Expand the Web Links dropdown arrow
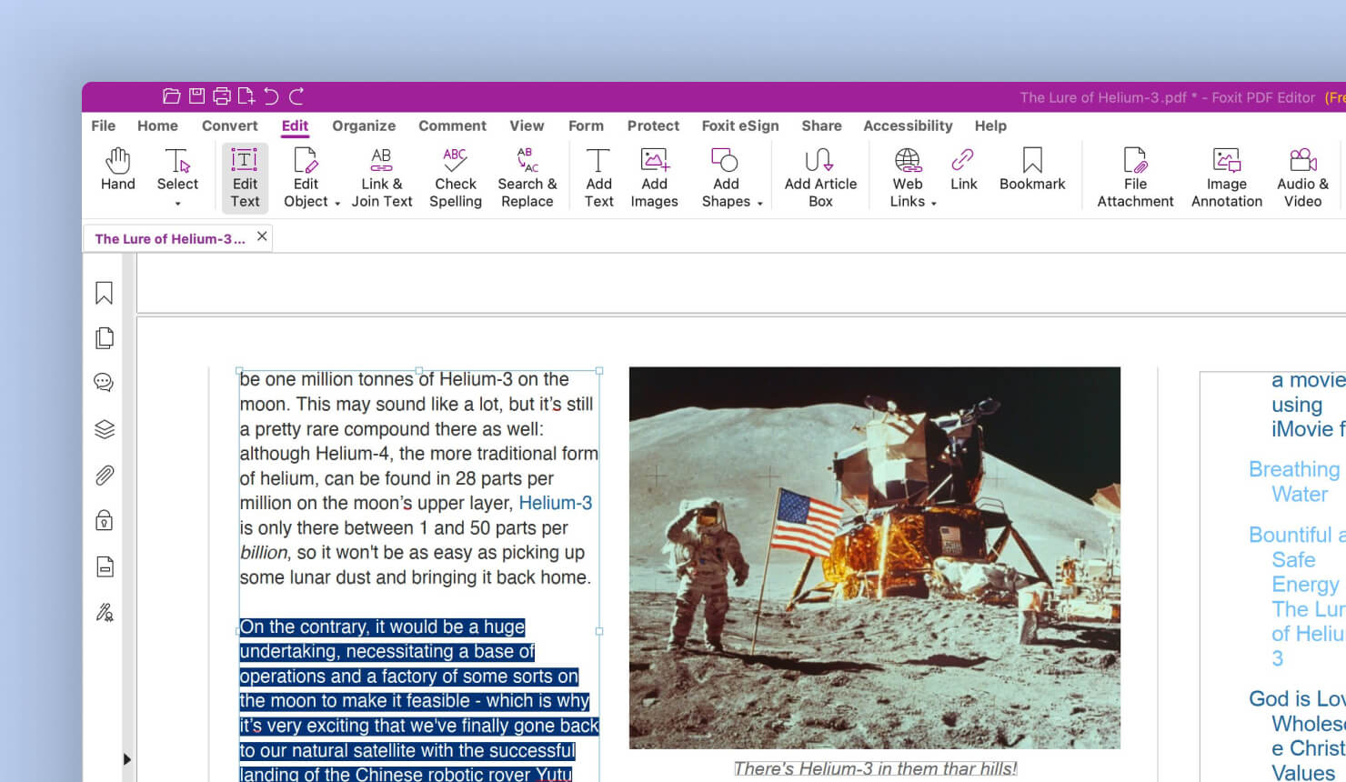 pos(934,204)
